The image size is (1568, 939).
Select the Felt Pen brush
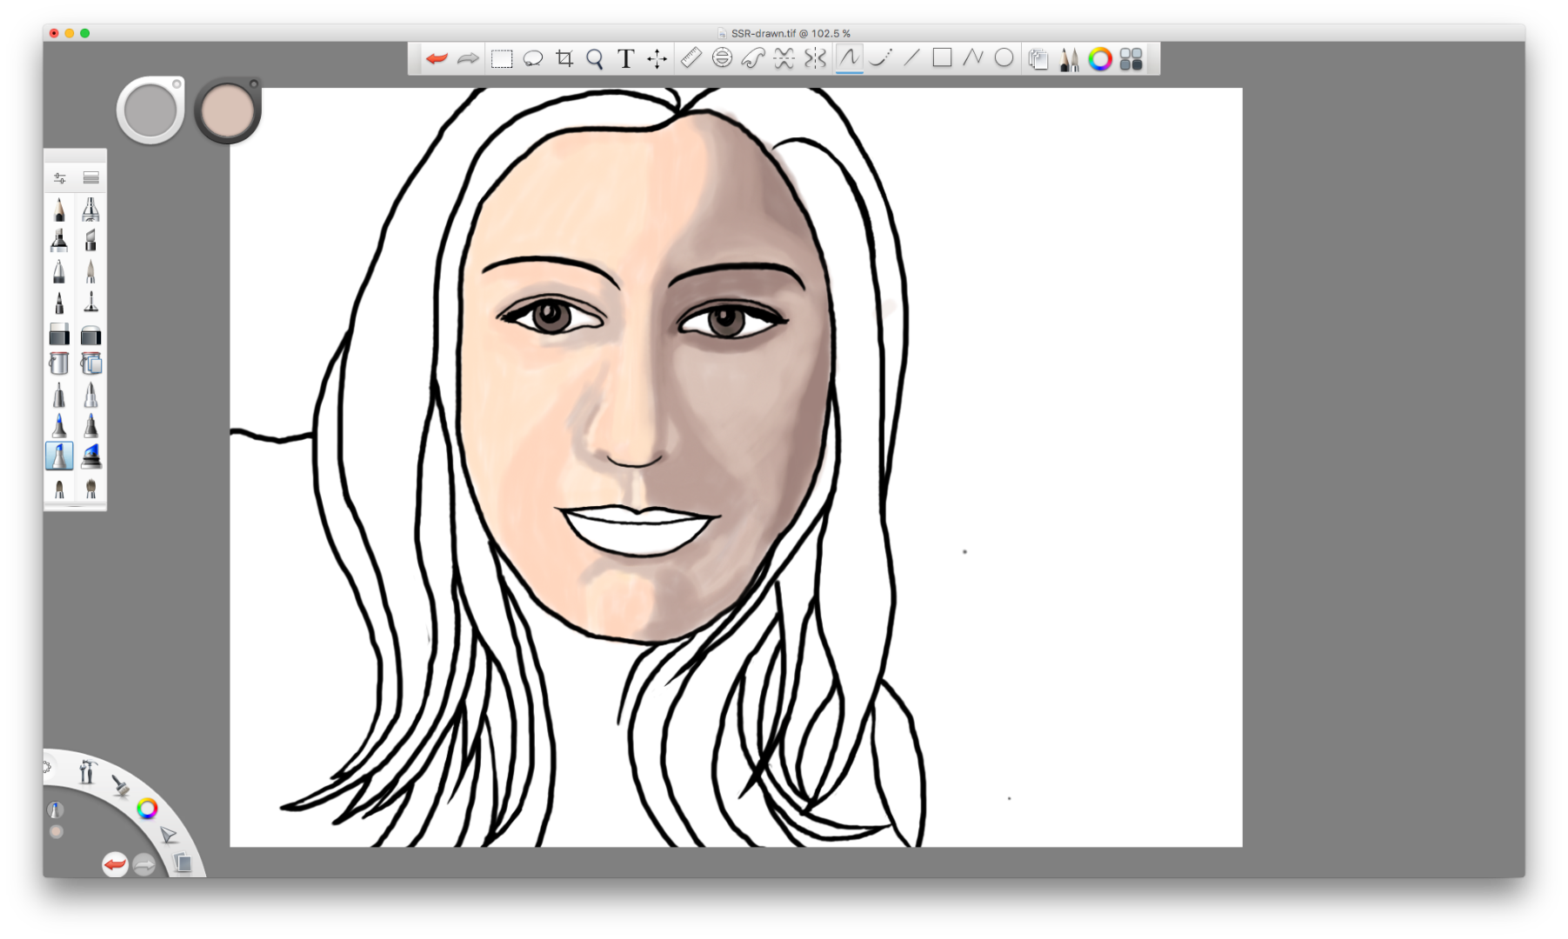(59, 303)
